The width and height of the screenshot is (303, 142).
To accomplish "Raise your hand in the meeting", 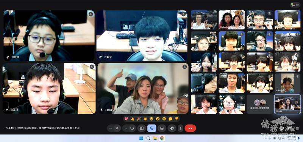I will tap(172, 128).
